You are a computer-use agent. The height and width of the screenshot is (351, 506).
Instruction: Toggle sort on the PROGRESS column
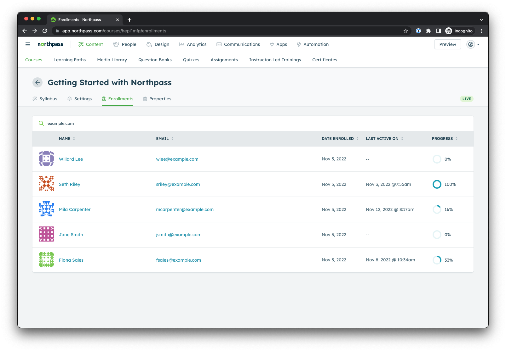click(x=456, y=138)
